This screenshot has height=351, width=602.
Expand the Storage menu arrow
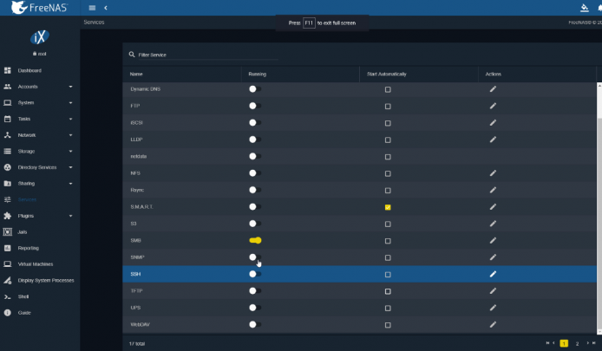70,151
